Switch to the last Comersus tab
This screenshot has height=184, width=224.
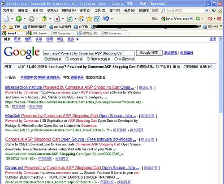[116, 33]
